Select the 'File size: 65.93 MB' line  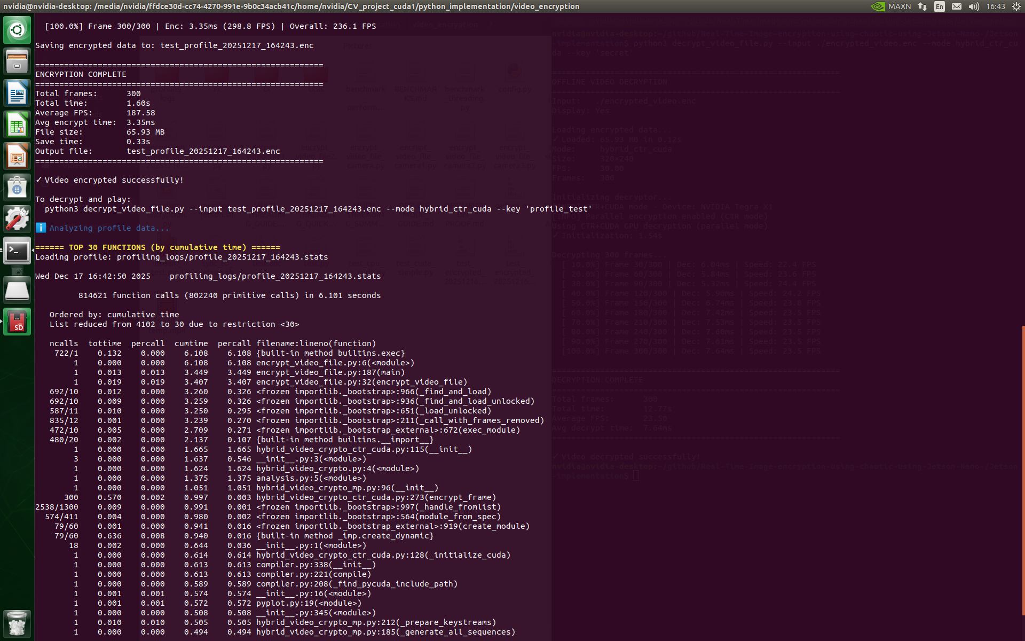100,132
